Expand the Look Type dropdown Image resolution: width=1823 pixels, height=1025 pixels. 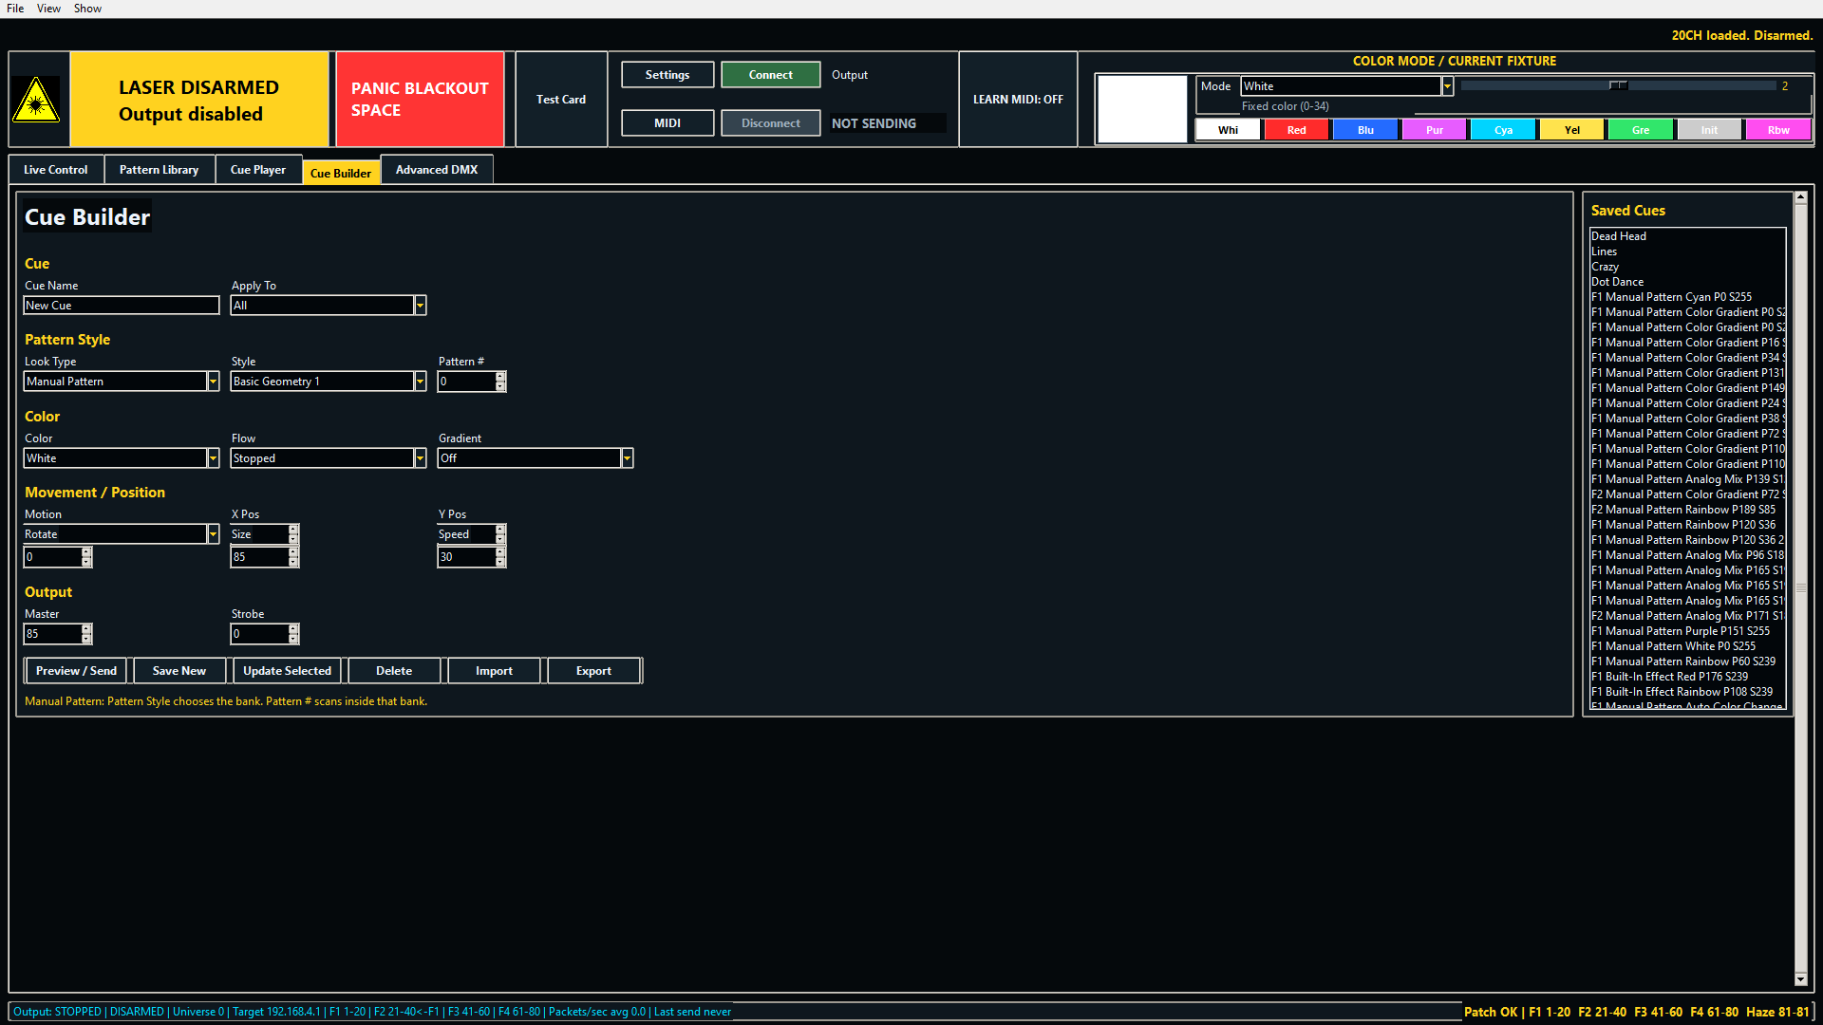pyautogui.click(x=213, y=382)
